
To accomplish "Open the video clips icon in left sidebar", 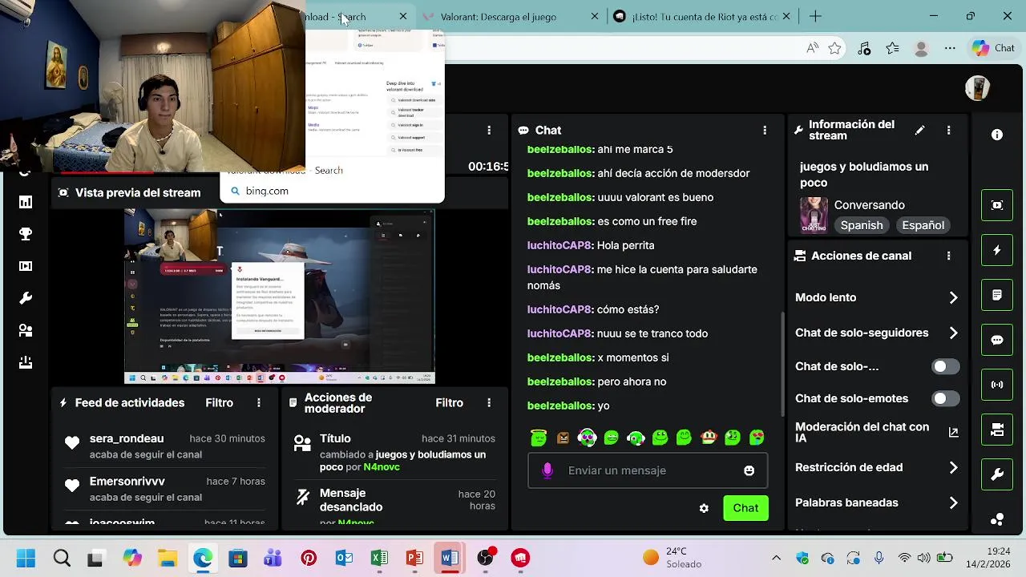I will (x=26, y=266).
